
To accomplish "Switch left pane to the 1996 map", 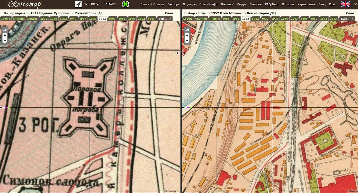I will 44,19.
